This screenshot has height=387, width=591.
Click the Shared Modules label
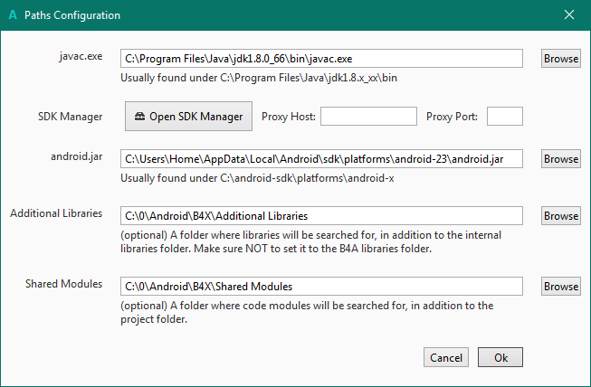coord(64,285)
